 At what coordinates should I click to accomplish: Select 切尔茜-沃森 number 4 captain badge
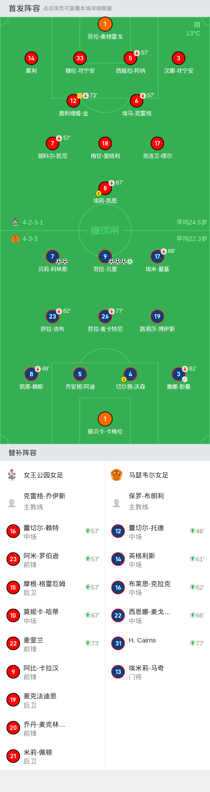(130, 374)
